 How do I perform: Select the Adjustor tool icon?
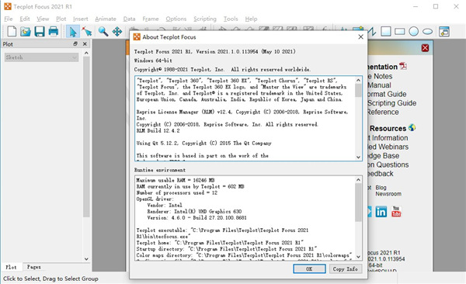(x=87, y=31)
